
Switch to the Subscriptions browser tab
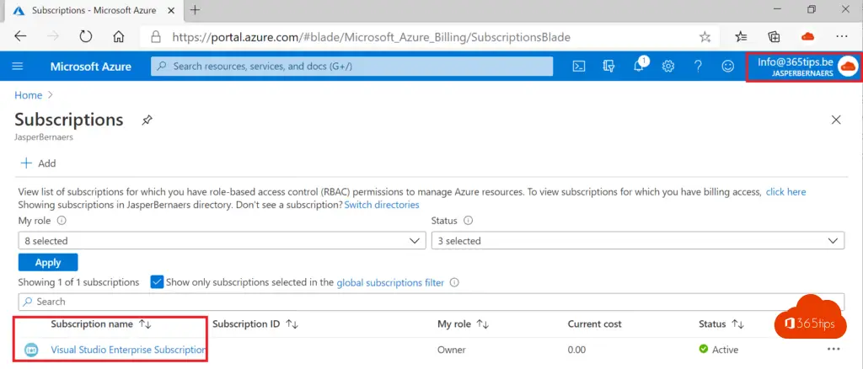(94, 10)
